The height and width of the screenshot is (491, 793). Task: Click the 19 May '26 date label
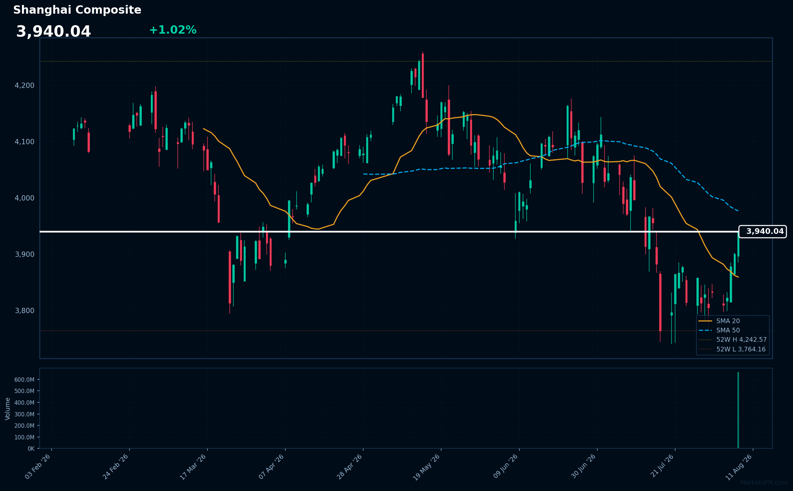point(426,467)
